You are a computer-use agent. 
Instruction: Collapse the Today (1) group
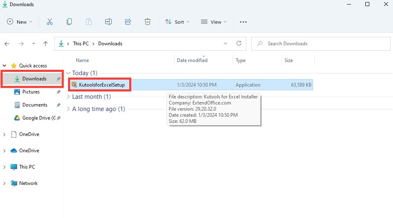[x=68, y=73]
